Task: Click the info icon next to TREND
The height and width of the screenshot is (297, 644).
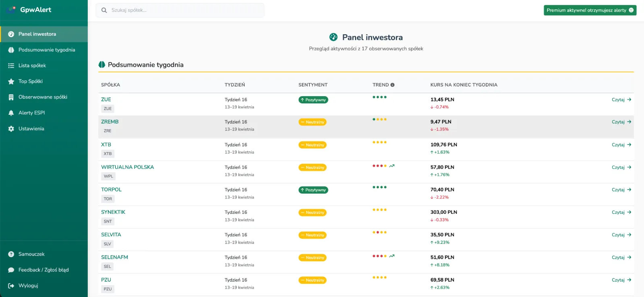Action: (392, 85)
